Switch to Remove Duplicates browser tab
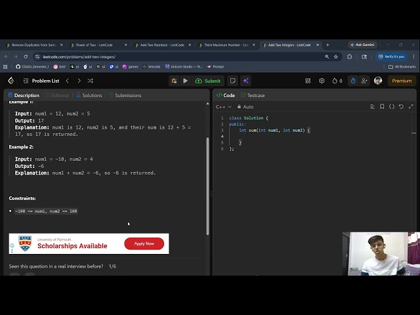Viewport: 420px width, 315px height. pos(33,45)
